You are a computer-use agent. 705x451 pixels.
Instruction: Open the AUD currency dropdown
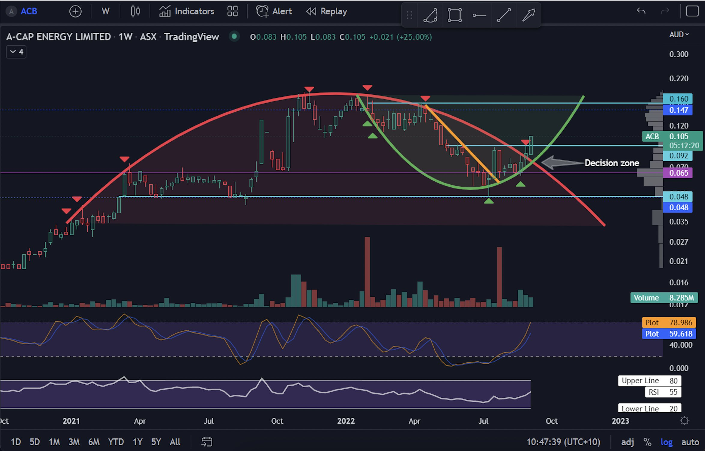click(x=679, y=35)
